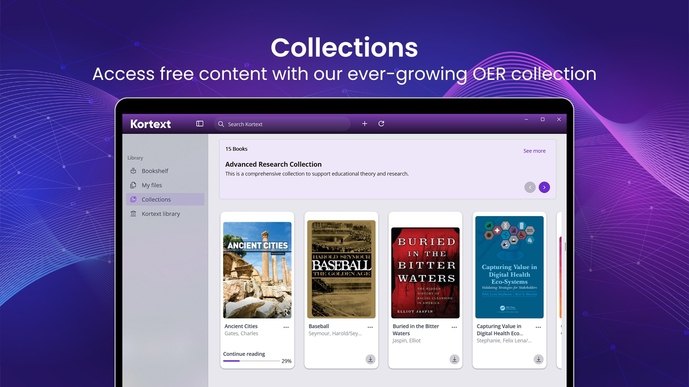Open Collections in the Library menu
Image resolution: width=689 pixels, height=387 pixels.
[x=156, y=199]
